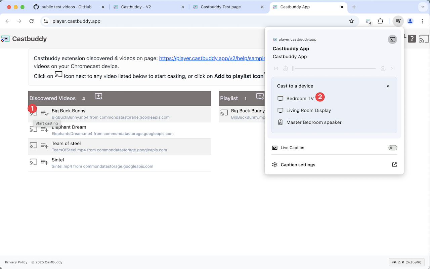Open the help question mark icon
Image resolution: width=430 pixels, height=269 pixels.
coord(412,39)
